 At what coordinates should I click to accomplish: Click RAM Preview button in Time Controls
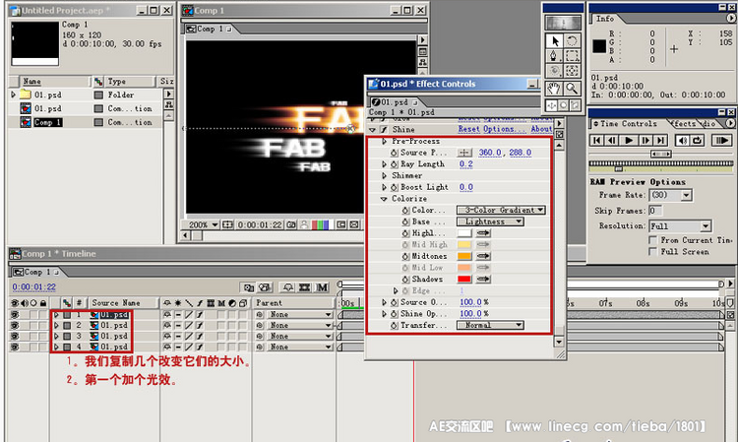coord(721,140)
